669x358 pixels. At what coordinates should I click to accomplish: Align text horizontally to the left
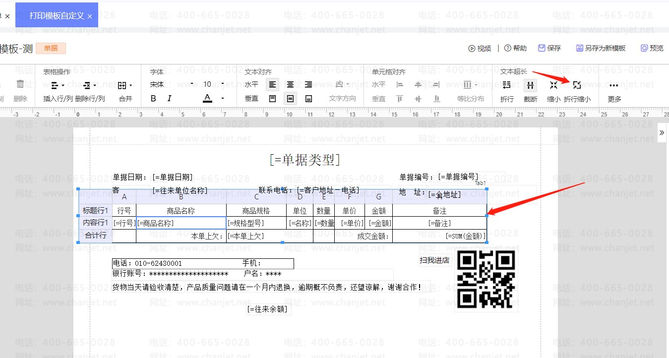click(x=272, y=85)
